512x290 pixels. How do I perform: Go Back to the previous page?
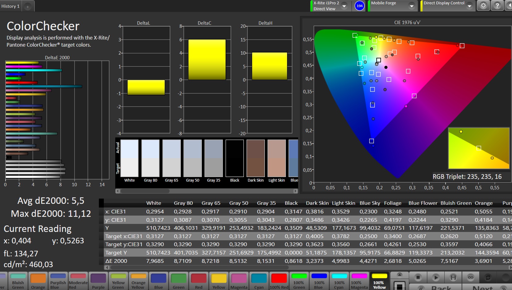(436, 287)
